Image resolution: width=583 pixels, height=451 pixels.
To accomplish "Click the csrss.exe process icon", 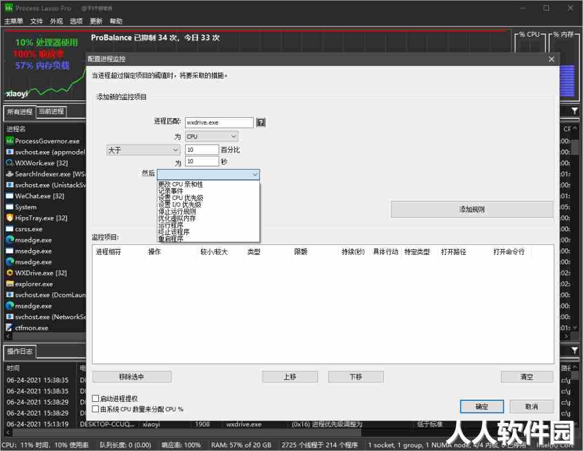I will click(10, 229).
